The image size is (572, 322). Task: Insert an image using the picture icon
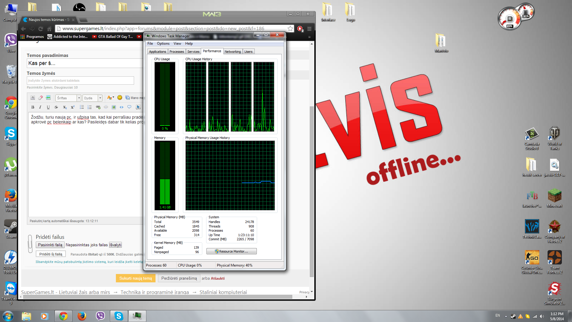point(114,107)
